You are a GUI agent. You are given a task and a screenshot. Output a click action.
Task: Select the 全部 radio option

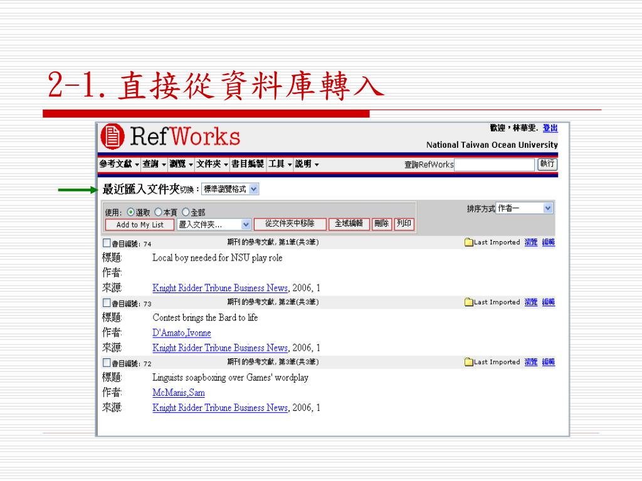pos(186,212)
